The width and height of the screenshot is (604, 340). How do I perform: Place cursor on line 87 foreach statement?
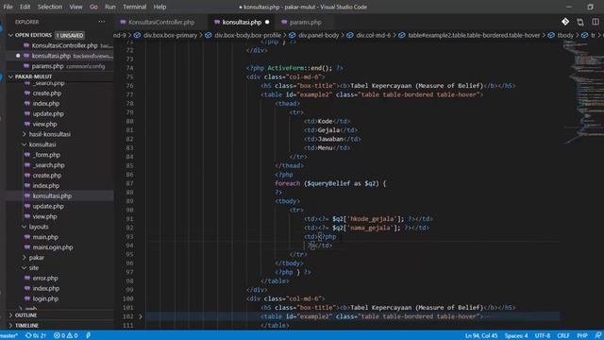pos(330,183)
